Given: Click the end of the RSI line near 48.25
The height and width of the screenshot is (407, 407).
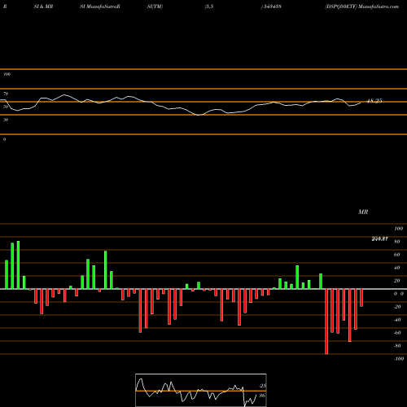Looking at the screenshot, I should coord(361,103).
